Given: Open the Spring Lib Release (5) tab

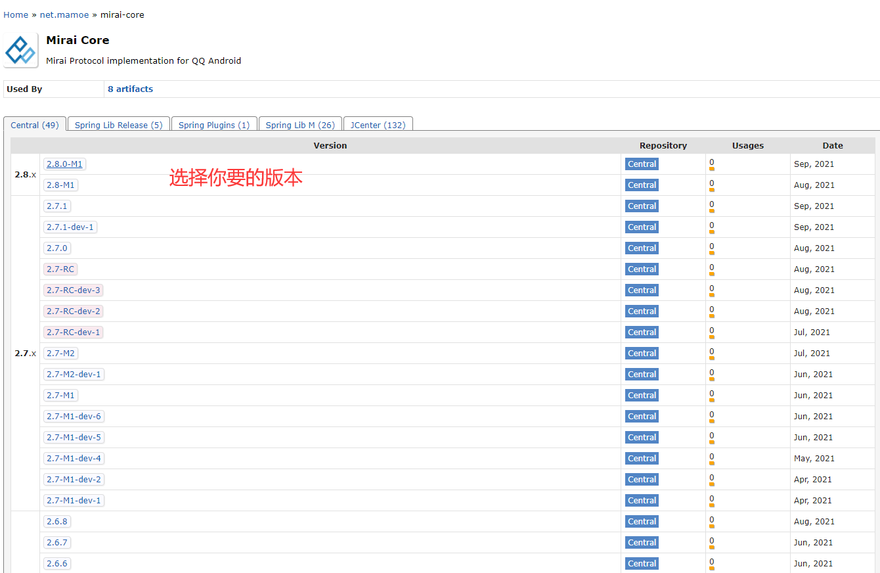Looking at the screenshot, I should (x=119, y=125).
